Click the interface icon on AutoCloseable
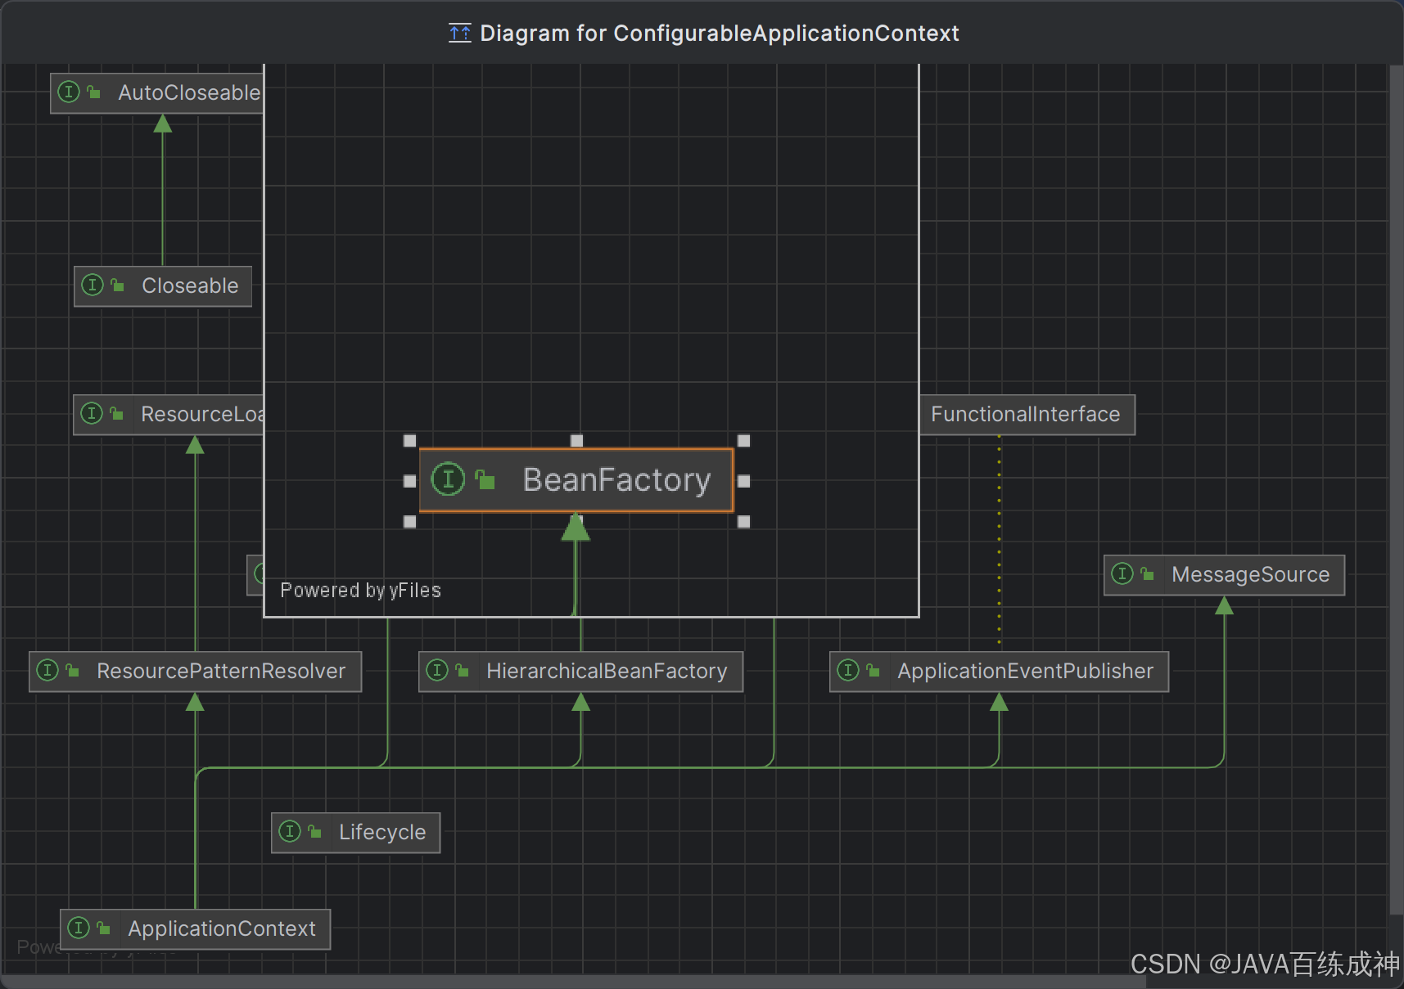Screen dimensions: 1404x989 click(x=69, y=92)
